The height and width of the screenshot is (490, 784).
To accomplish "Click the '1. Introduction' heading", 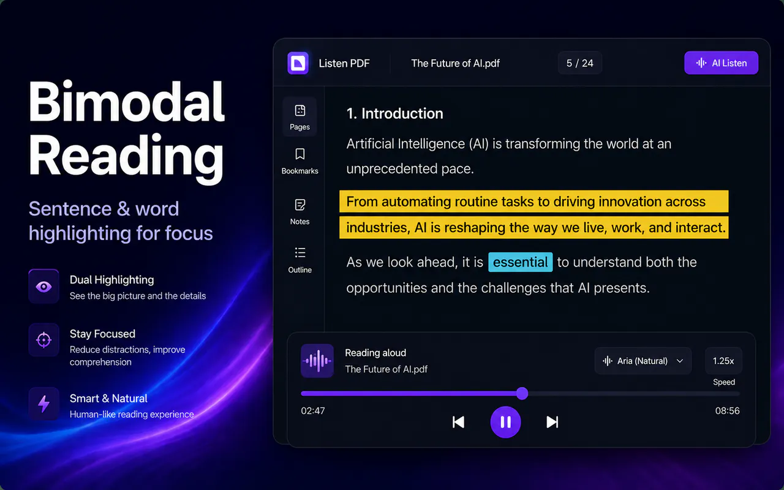I will (395, 113).
